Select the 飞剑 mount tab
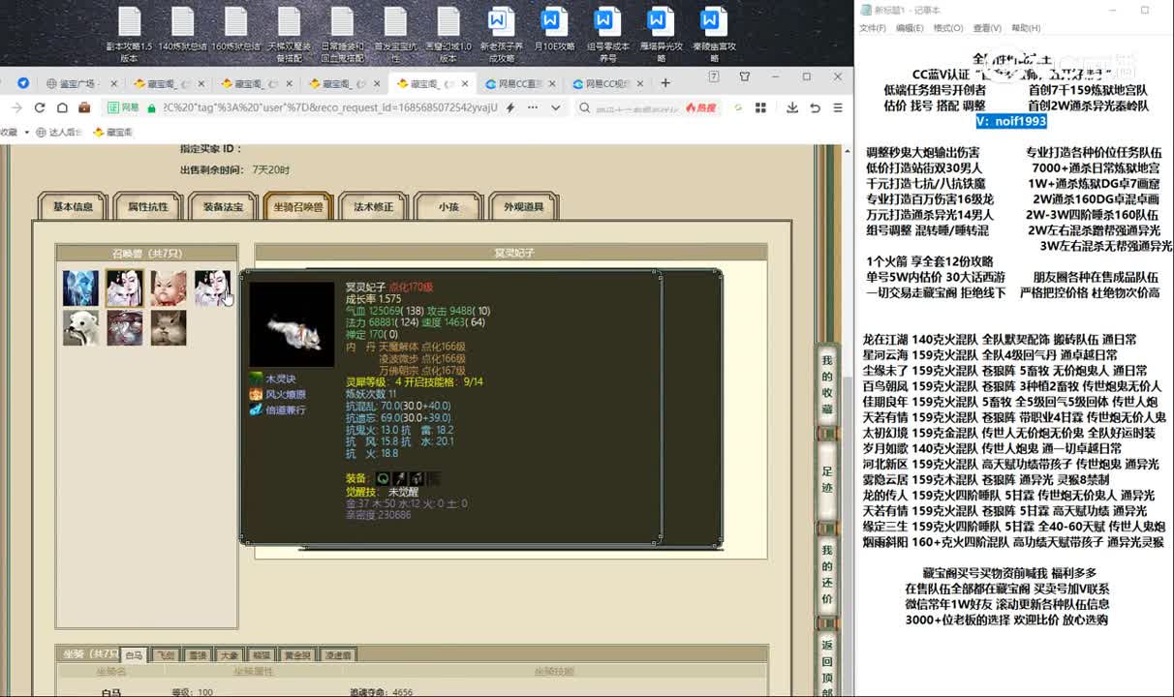 point(167,655)
